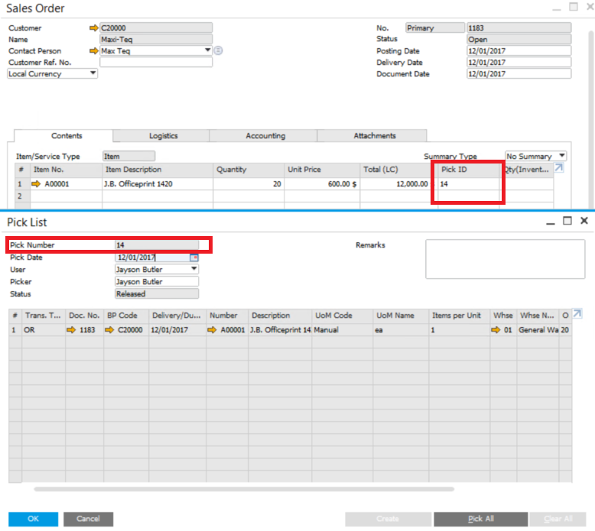Open the Summary Type dropdown
Screen dimensions: 595x531
click(x=562, y=156)
